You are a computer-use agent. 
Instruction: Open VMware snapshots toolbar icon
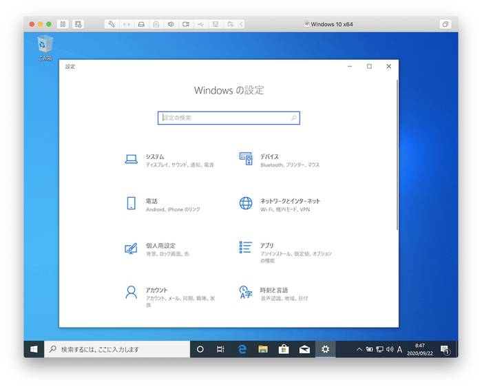point(78,24)
